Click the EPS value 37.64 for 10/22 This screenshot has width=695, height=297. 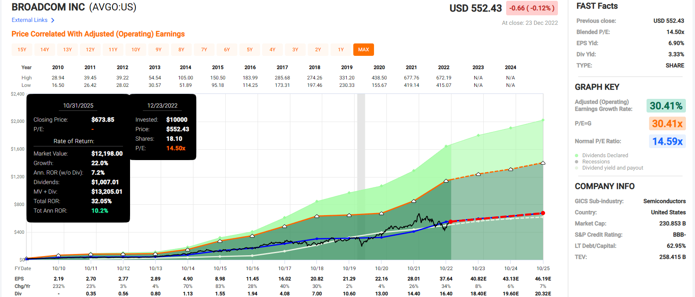click(446, 279)
